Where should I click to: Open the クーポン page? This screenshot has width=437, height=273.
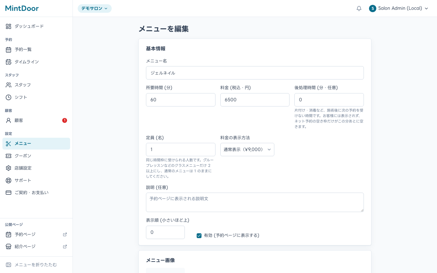tap(36, 156)
